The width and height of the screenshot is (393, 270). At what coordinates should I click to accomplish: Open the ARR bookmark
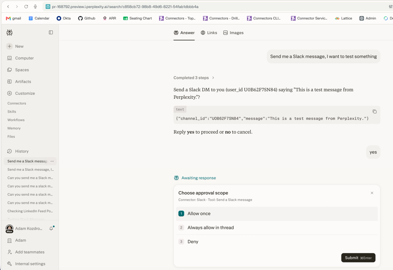tap(109, 18)
